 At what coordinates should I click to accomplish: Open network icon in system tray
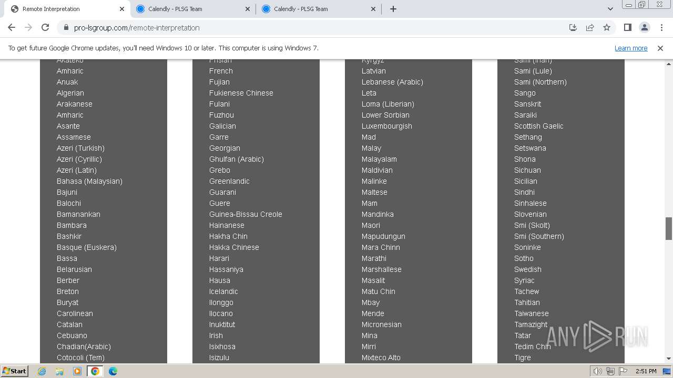610,371
